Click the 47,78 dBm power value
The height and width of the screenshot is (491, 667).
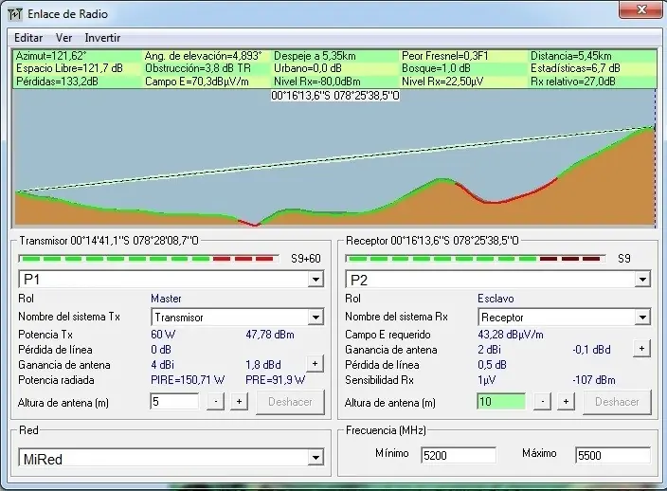click(270, 335)
